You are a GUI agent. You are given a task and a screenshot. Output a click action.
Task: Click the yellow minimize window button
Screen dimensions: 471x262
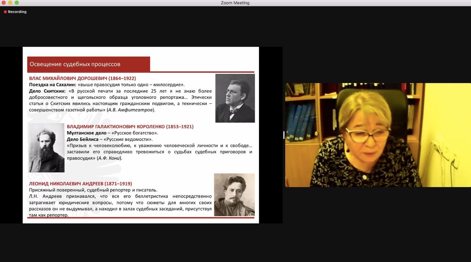10,3
